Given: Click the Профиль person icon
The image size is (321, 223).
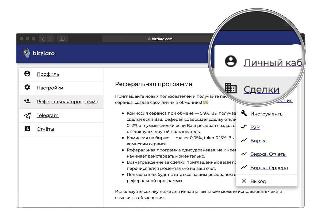Looking at the screenshot, I should click(27, 73).
